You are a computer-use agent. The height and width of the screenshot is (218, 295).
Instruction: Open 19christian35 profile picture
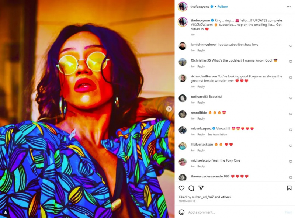pos(183,62)
